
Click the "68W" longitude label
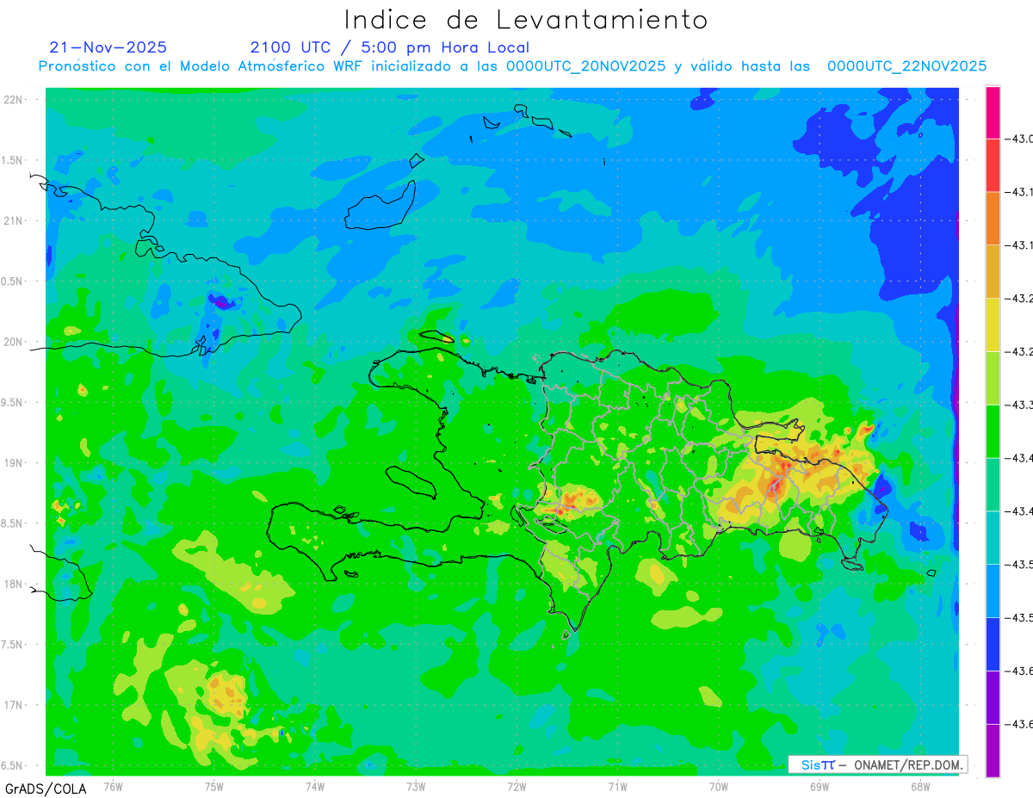point(920,788)
